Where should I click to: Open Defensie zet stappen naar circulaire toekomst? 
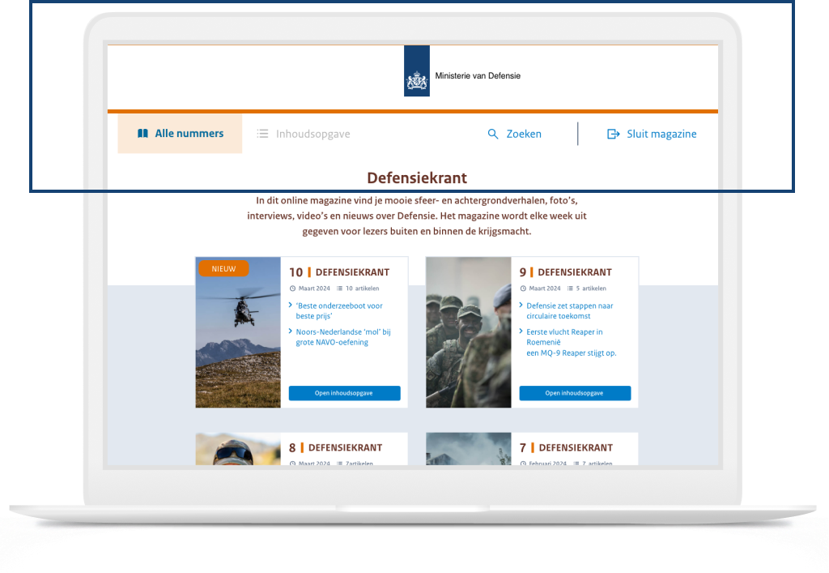click(x=569, y=310)
